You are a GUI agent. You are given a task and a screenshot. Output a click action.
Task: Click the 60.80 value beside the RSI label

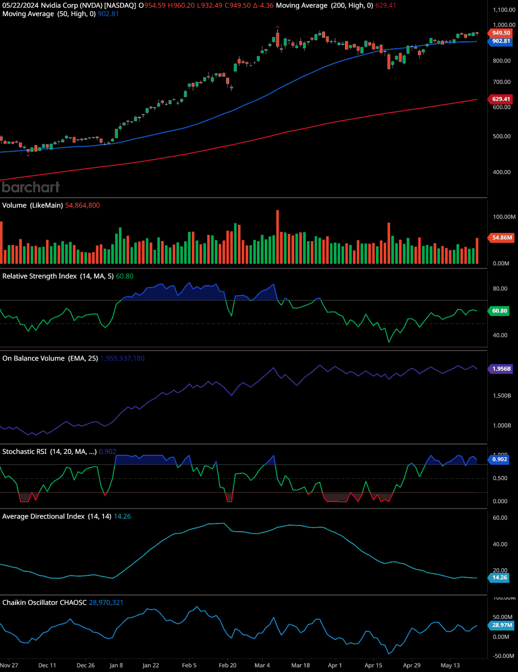[x=125, y=276]
